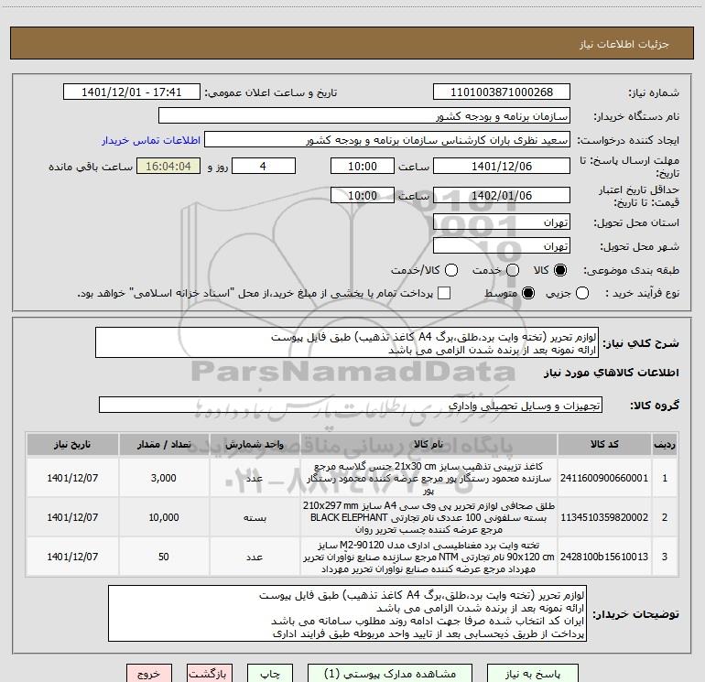Select the جزیی purchase type radio
Image resolution: width=705 pixels, height=682 pixels.
coord(582,293)
